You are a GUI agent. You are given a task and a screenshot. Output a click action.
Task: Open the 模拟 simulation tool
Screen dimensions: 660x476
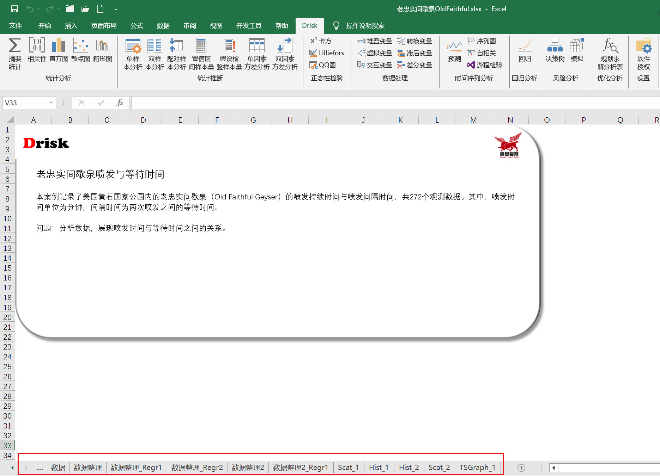[x=577, y=50]
